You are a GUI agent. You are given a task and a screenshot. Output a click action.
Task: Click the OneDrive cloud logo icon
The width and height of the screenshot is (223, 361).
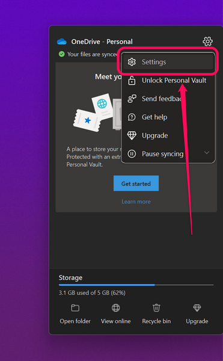pos(62,42)
